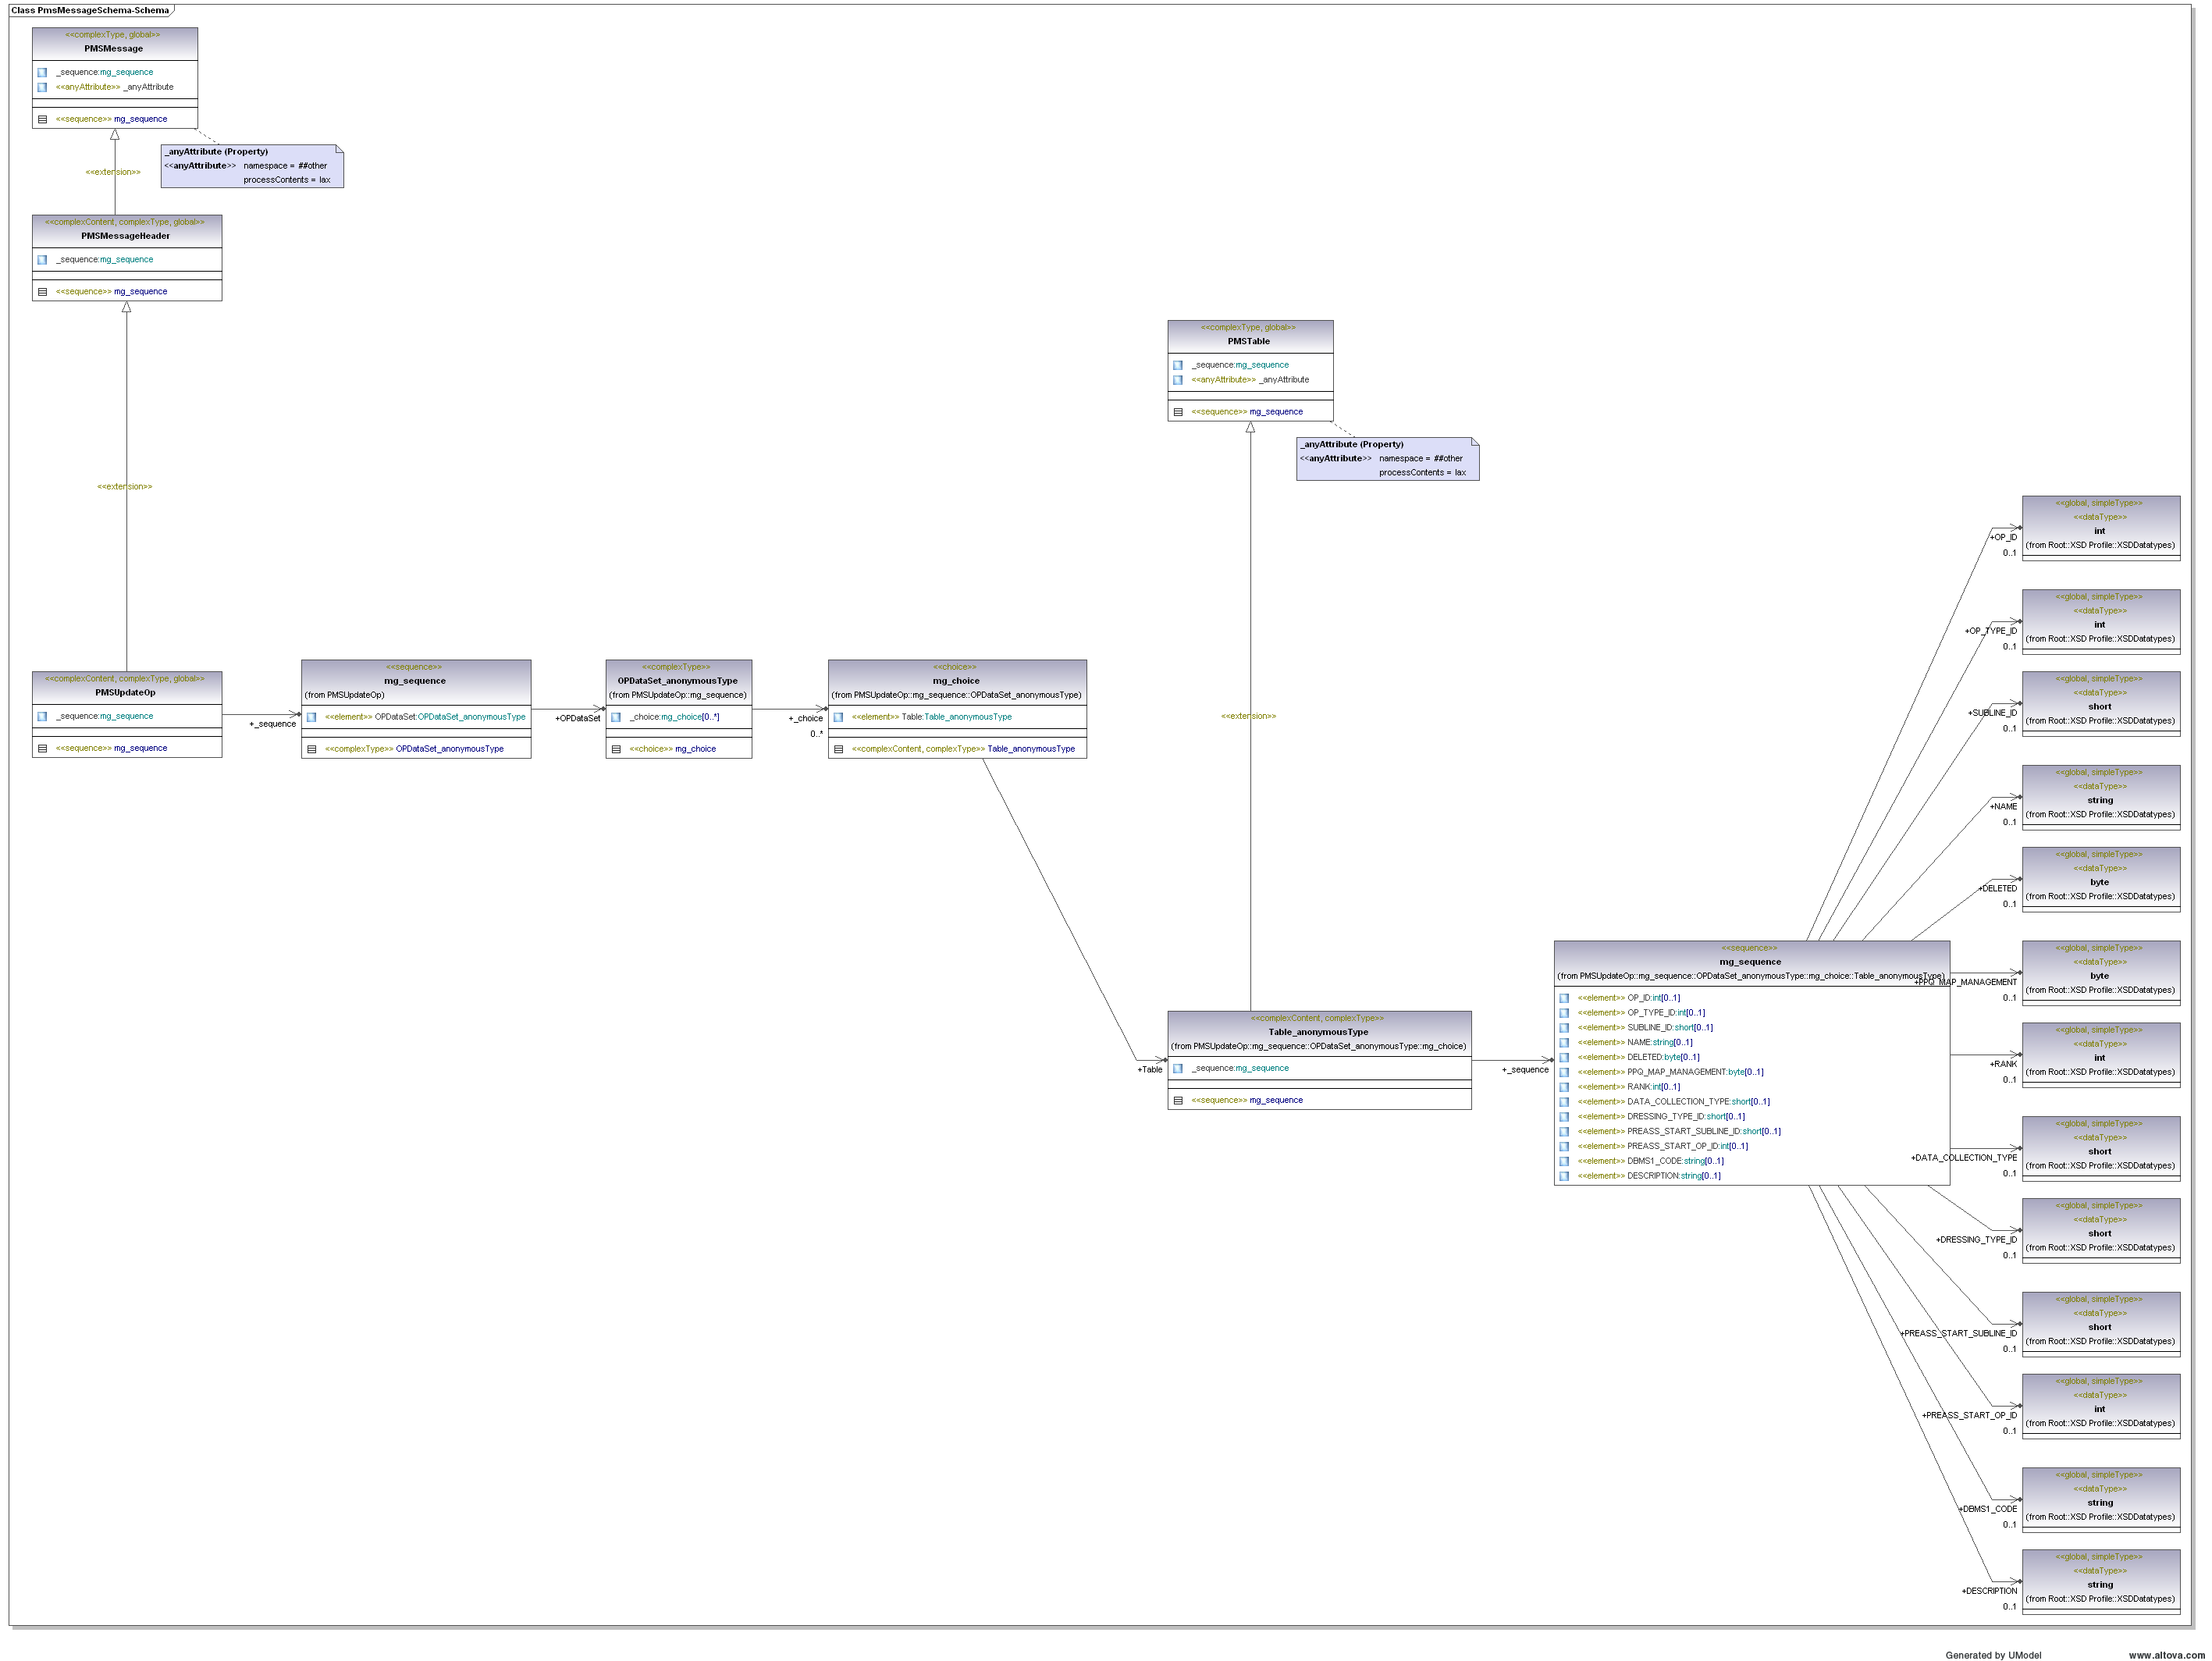Click property icon beside PMSMessage _anyAttribute

pos(42,87)
